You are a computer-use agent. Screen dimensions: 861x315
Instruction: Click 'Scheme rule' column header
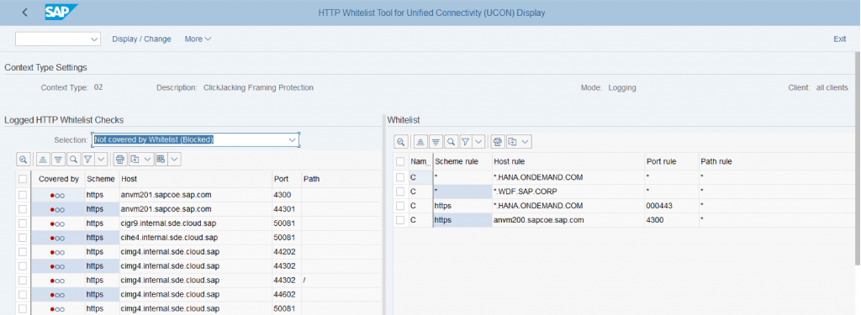tap(462, 161)
